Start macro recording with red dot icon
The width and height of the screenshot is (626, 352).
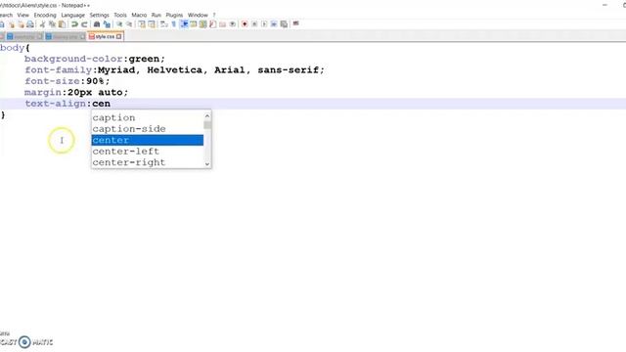[x=245, y=24]
